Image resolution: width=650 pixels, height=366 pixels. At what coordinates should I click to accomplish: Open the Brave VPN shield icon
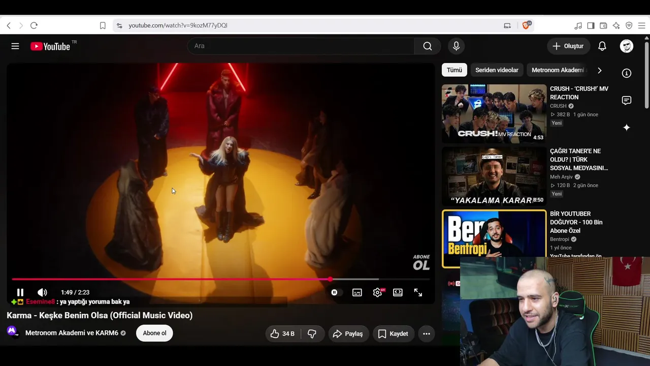(x=629, y=25)
